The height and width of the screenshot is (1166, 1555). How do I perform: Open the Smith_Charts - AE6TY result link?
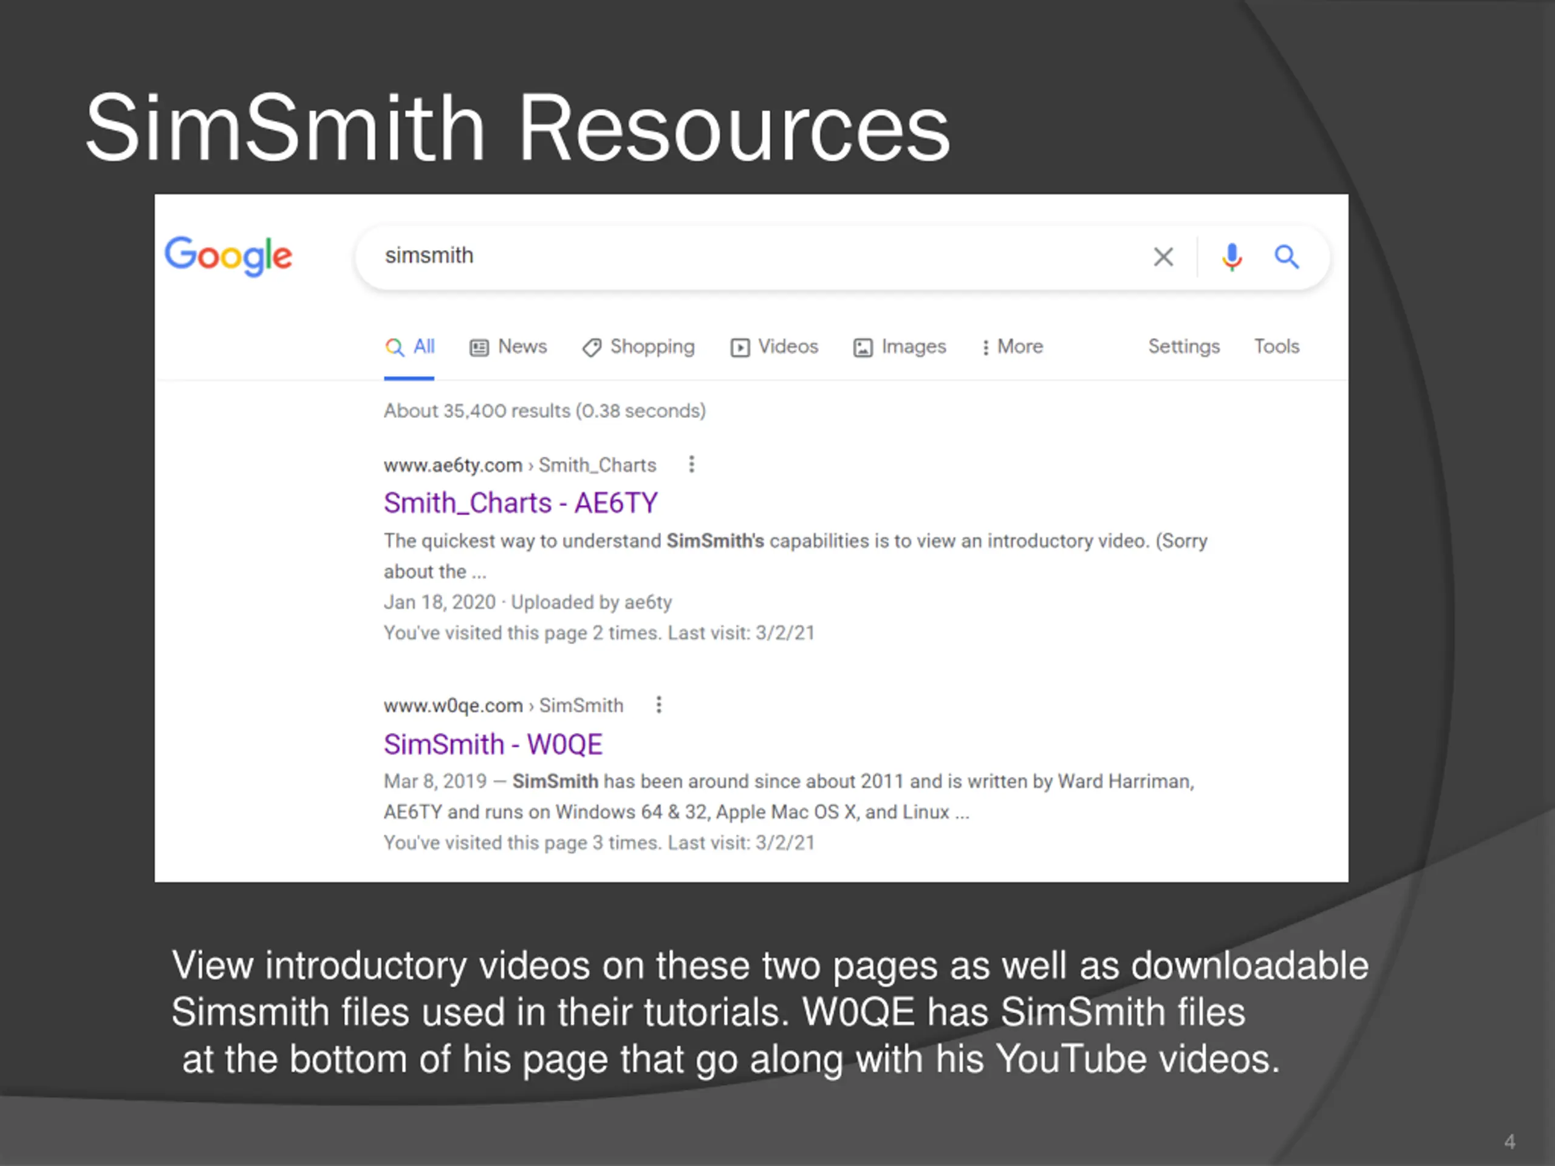click(520, 503)
